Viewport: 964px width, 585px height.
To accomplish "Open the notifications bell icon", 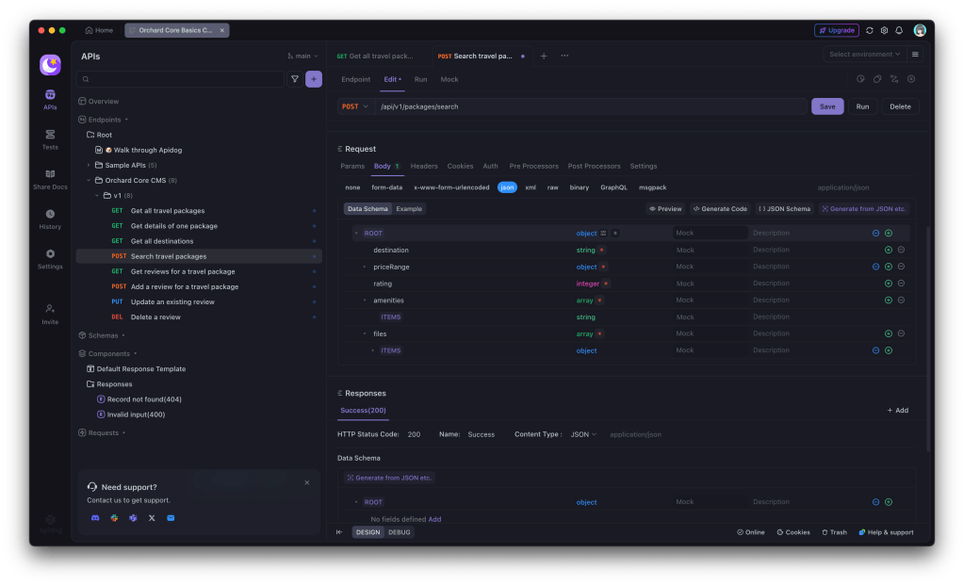I will point(899,30).
